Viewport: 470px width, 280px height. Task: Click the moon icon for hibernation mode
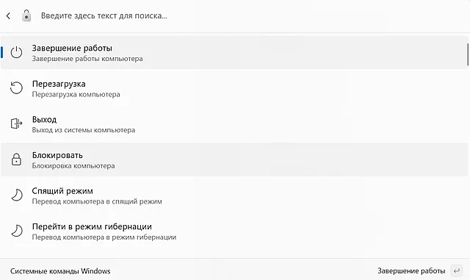coord(17,231)
